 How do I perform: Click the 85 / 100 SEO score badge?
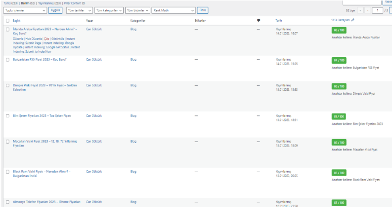point(339,173)
